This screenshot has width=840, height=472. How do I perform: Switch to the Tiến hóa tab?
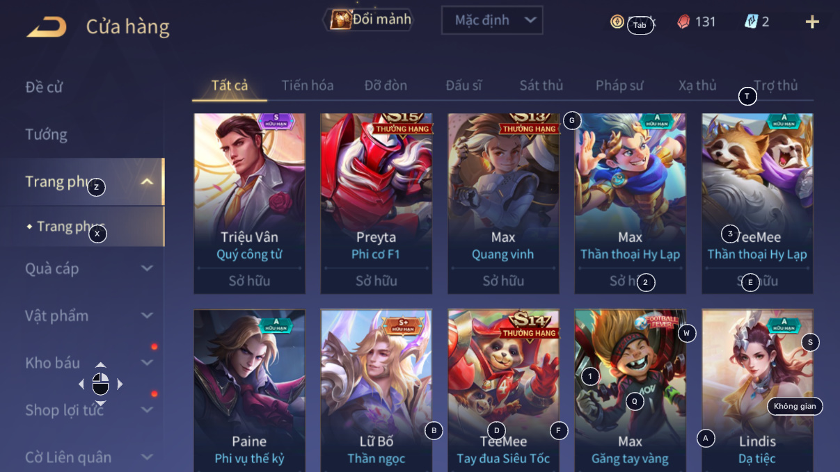(x=308, y=86)
